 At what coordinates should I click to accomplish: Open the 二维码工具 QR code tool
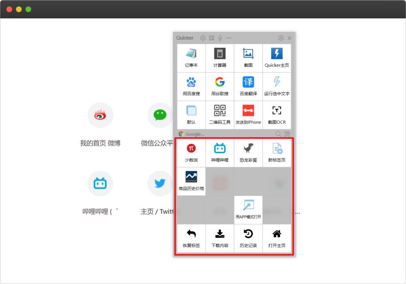220,115
